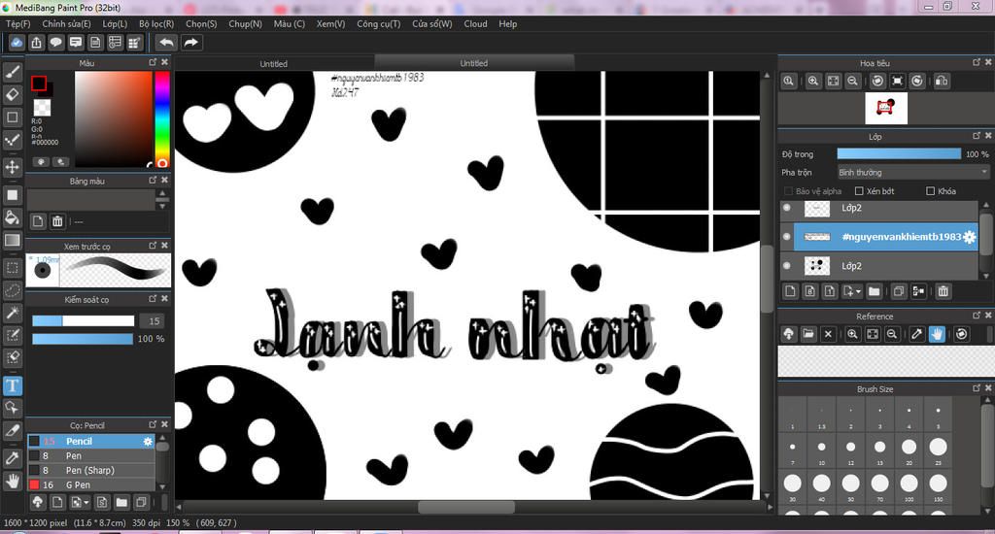995x534 pixels.
Task: Pick the Move tool
Action: point(12,167)
